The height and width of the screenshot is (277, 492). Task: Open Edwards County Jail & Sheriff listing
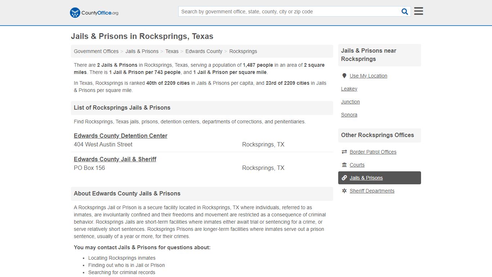click(x=115, y=159)
